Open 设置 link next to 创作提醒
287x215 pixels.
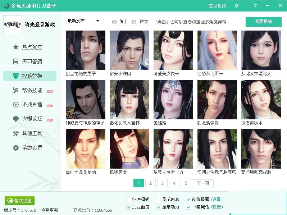(x=217, y=199)
